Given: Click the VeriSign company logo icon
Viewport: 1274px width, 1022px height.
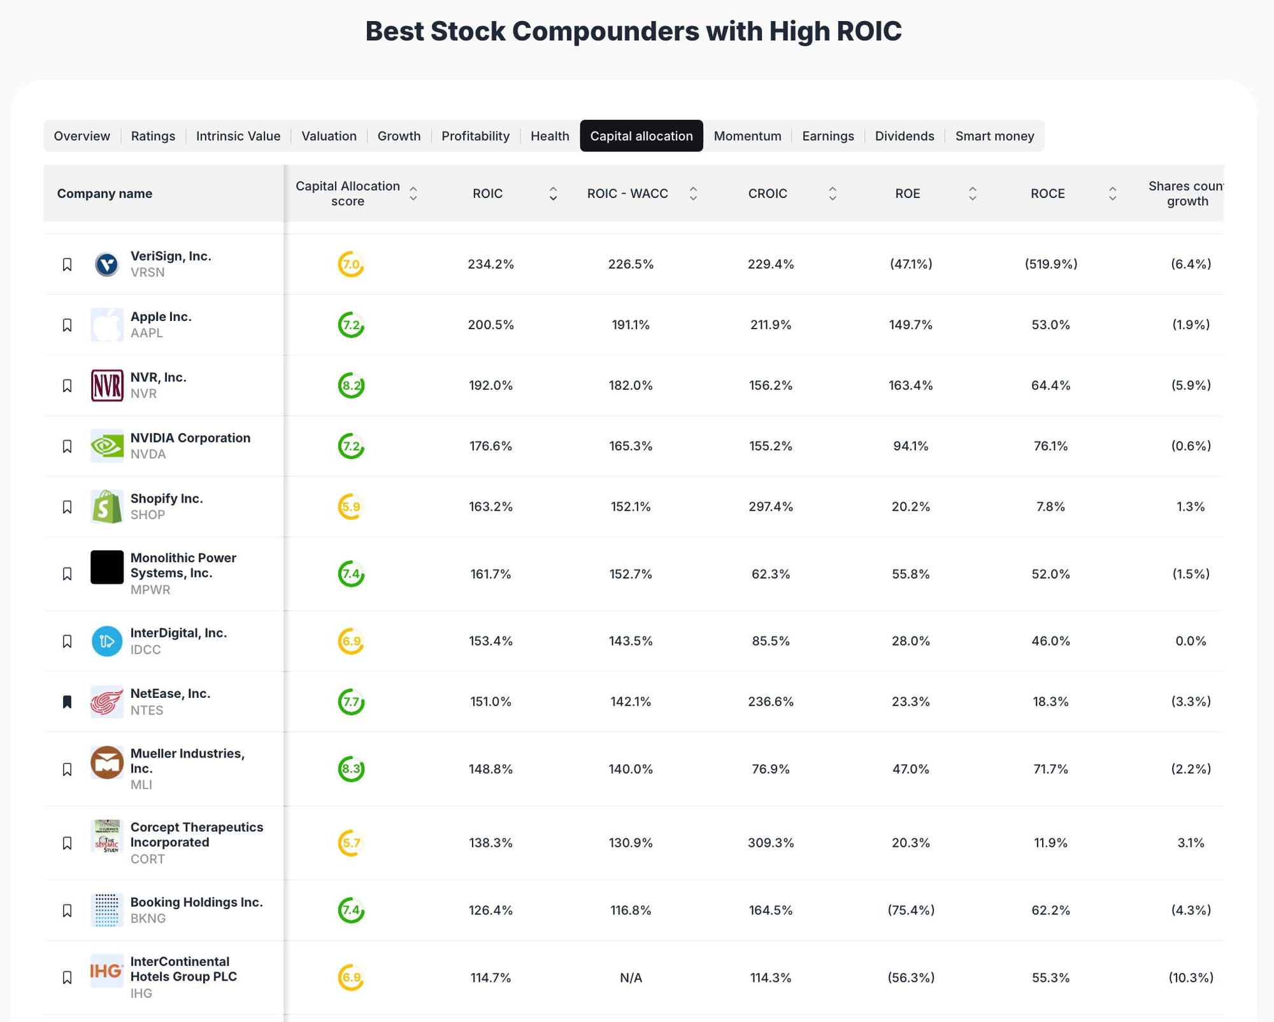Looking at the screenshot, I should [106, 264].
